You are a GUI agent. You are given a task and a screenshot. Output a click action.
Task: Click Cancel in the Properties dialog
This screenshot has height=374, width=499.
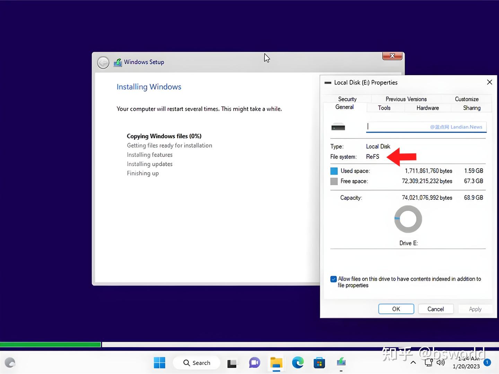coord(436,309)
